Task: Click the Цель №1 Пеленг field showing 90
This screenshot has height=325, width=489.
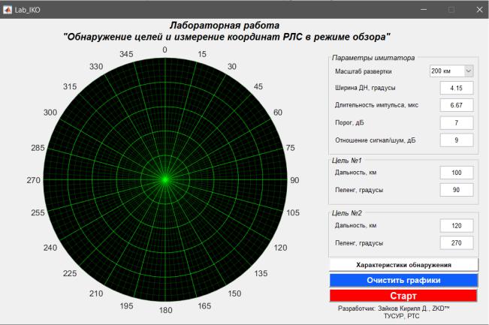Action: (457, 190)
